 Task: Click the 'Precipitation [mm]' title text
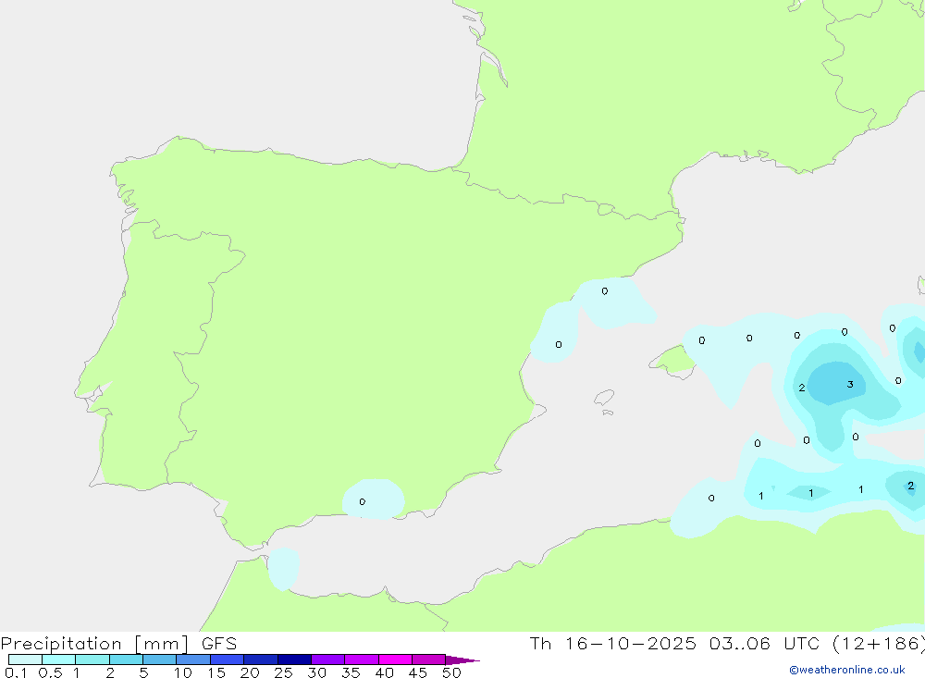click(x=94, y=644)
